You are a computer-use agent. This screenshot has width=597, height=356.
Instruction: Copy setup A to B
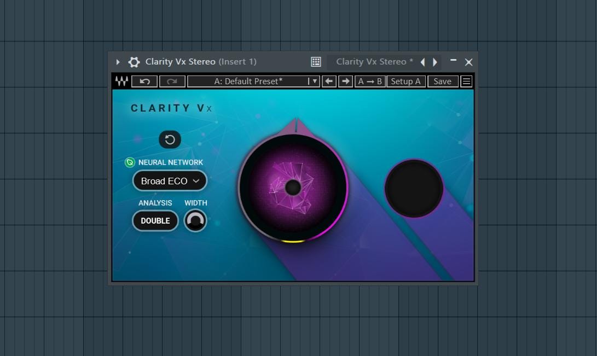coord(370,81)
